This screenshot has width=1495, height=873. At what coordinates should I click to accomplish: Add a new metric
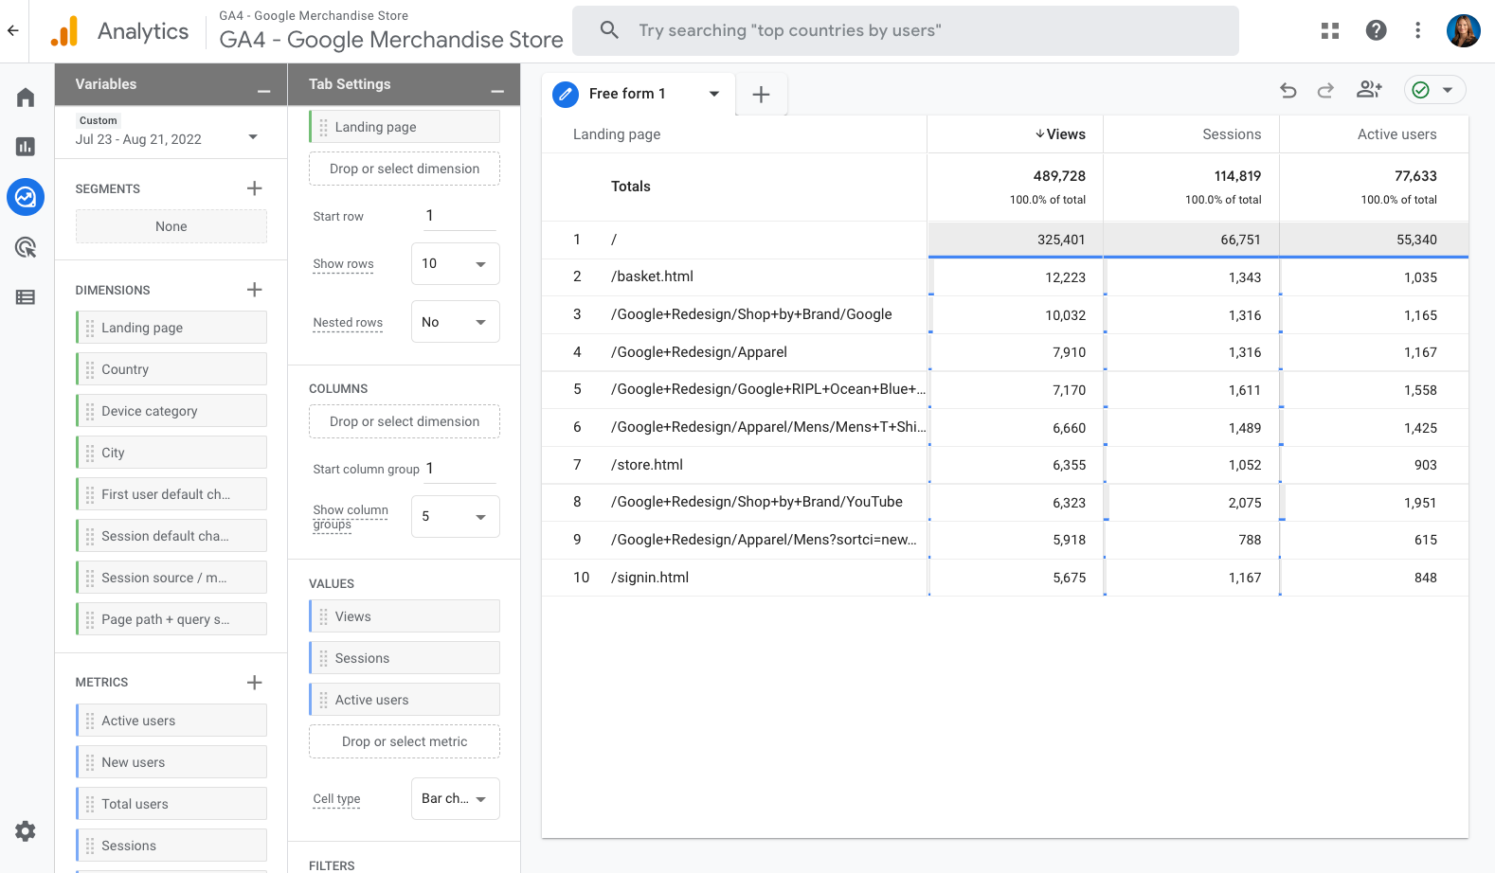click(254, 683)
